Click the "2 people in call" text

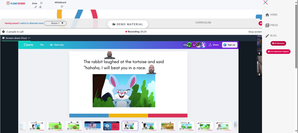[x=15, y=32]
